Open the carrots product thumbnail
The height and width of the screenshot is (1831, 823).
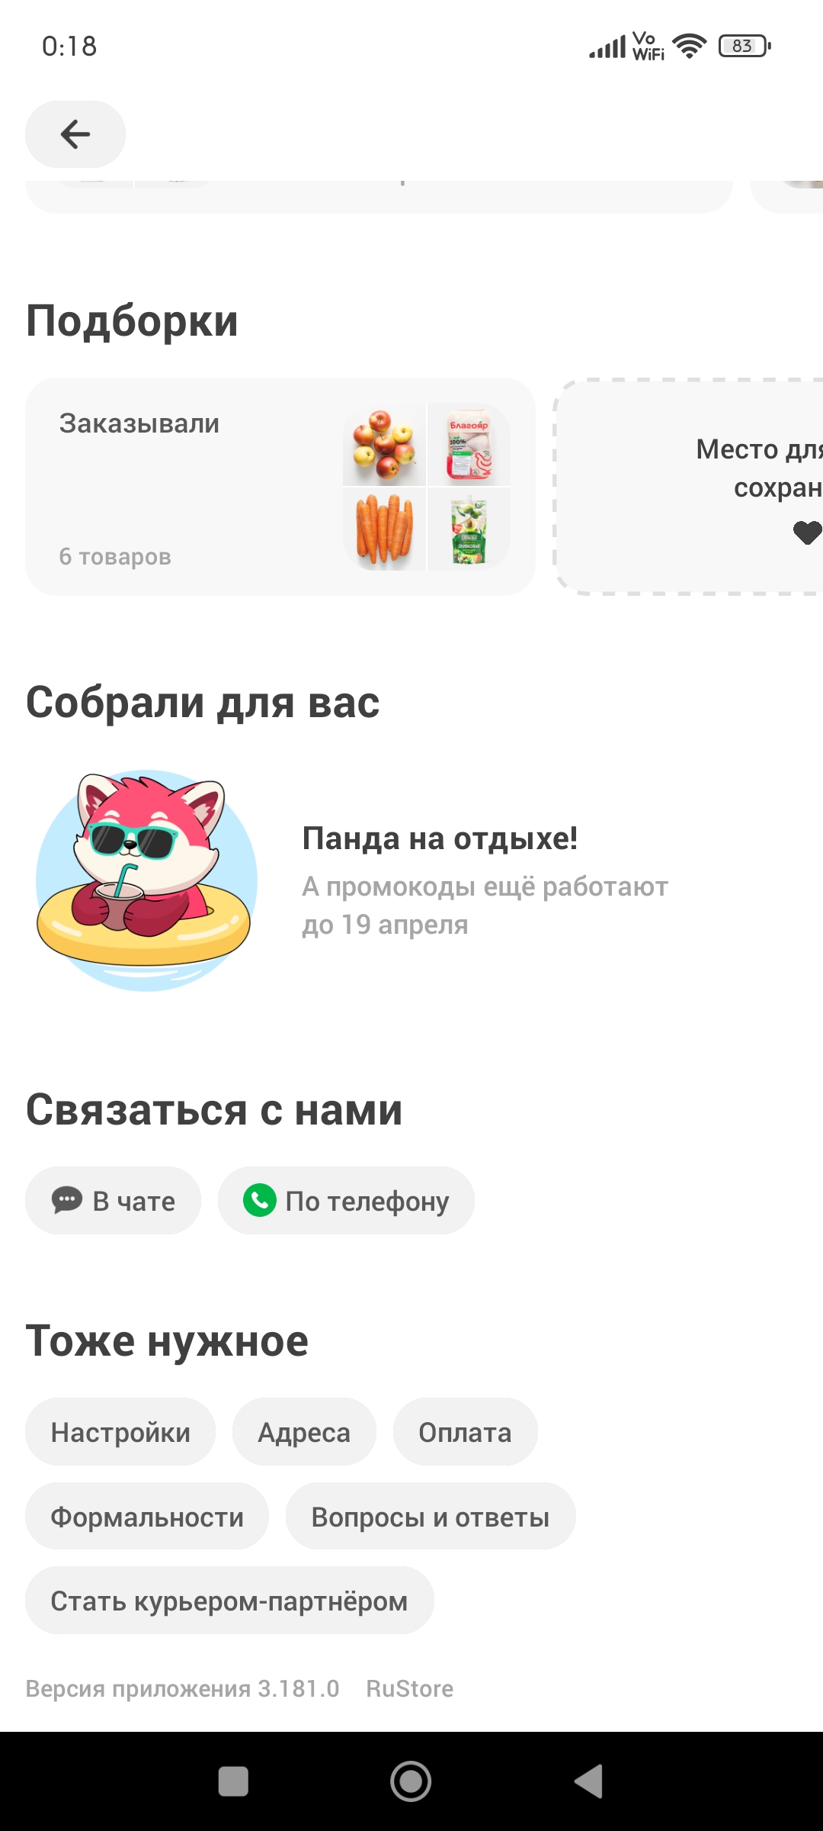[x=384, y=529]
